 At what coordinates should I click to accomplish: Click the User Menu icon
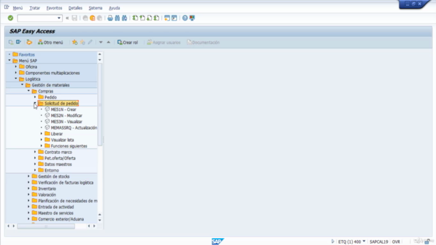coord(11,42)
